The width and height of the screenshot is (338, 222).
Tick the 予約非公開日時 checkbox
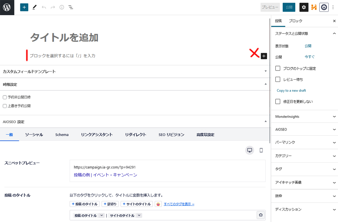5,97
